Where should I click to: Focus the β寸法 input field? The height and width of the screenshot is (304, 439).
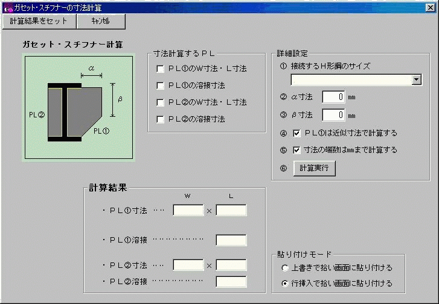[333, 115]
